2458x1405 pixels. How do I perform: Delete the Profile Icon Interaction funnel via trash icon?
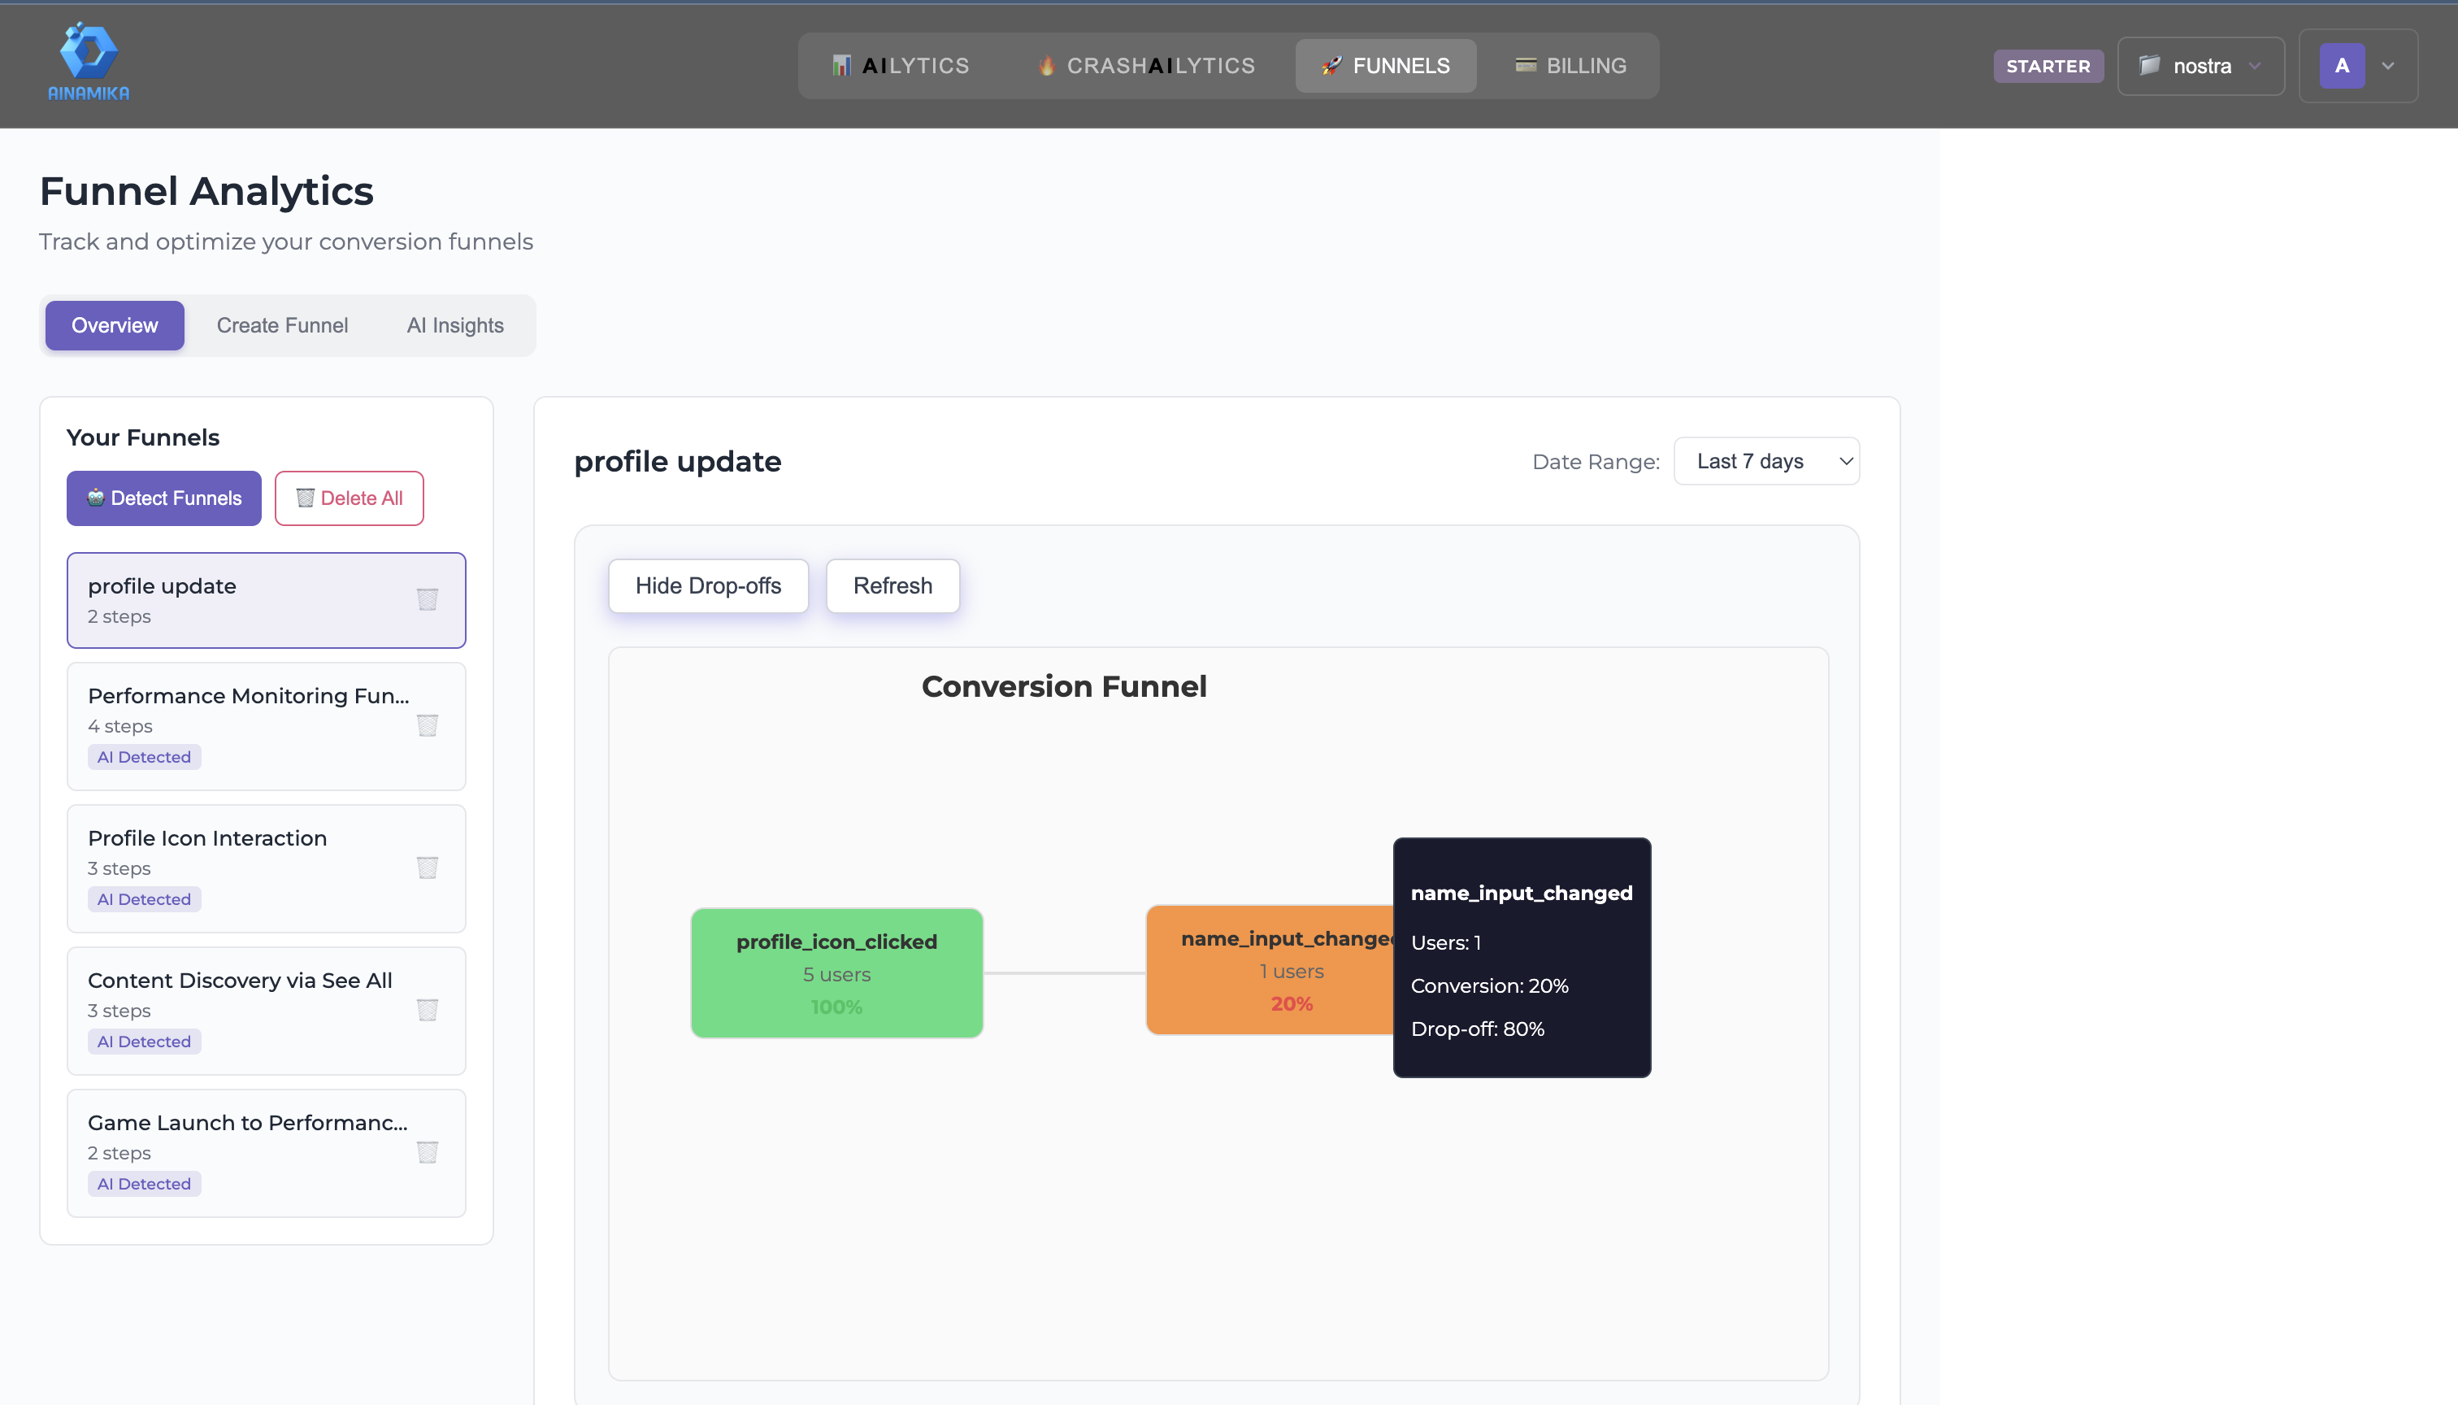[x=428, y=868]
